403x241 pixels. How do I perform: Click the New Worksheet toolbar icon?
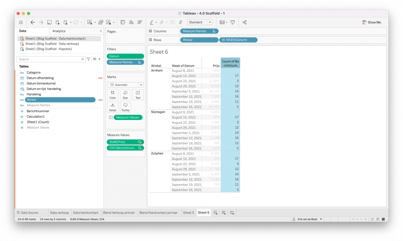(x=90, y=22)
